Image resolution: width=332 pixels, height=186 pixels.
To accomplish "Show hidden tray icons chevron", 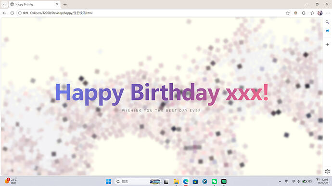I will tap(280, 182).
